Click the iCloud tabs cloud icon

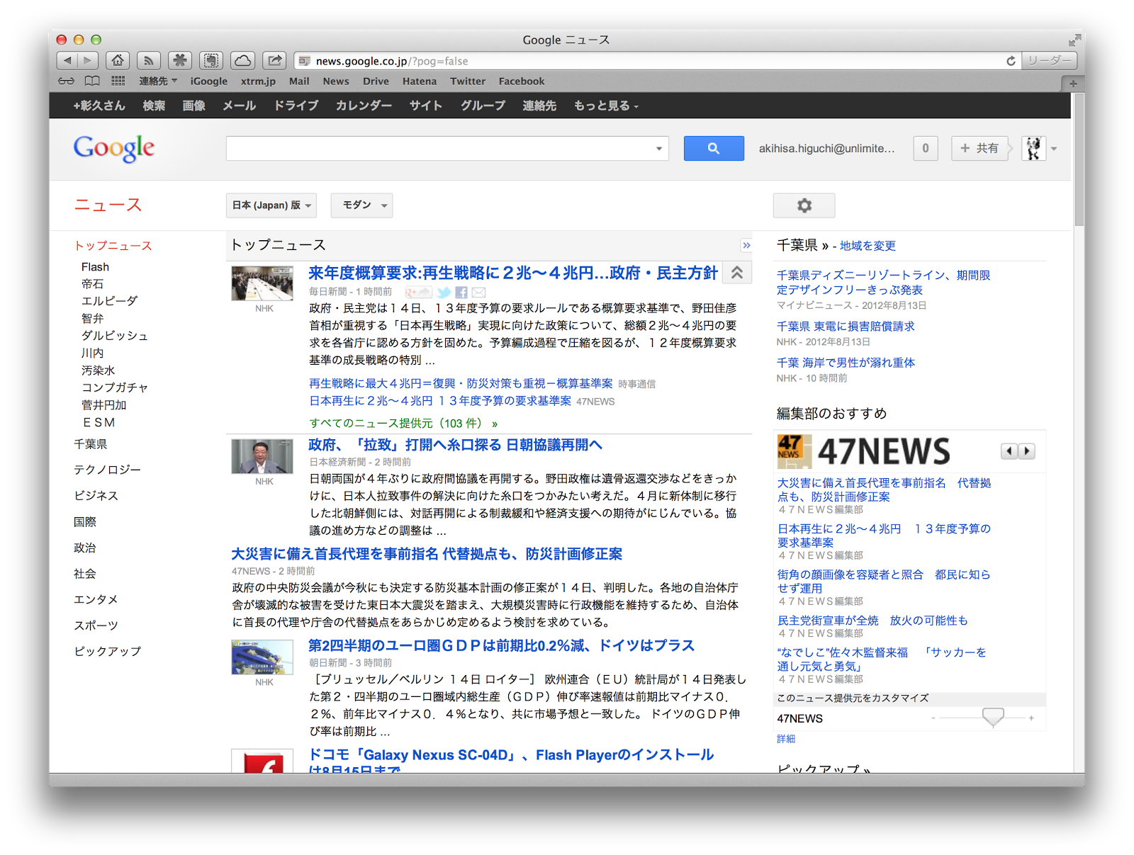(242, 61)
